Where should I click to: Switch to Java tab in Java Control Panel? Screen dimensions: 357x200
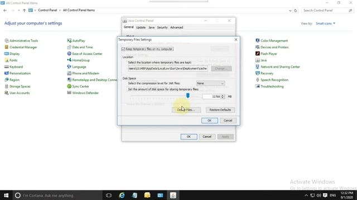click(x=151, y=27)
